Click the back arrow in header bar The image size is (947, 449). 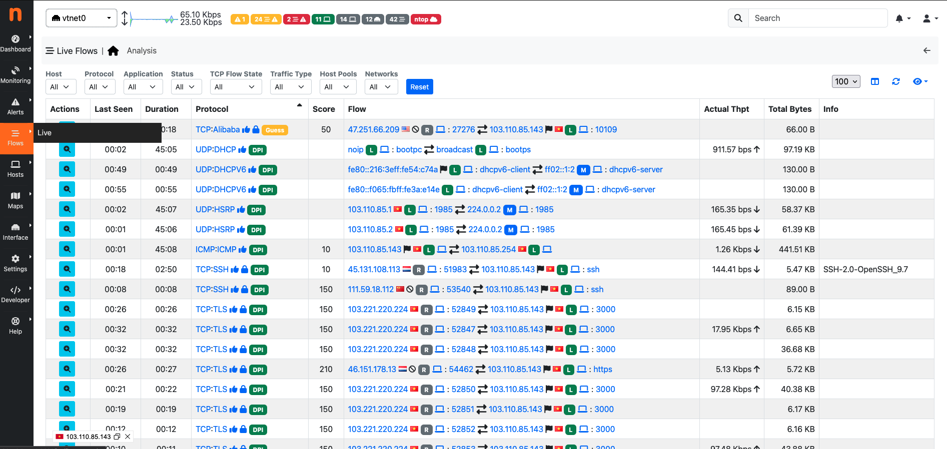coord(926,50)
